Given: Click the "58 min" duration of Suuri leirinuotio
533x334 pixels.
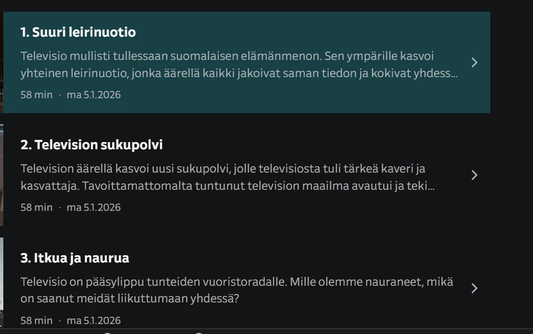Looking at the screenshot, I should (37, 95).
